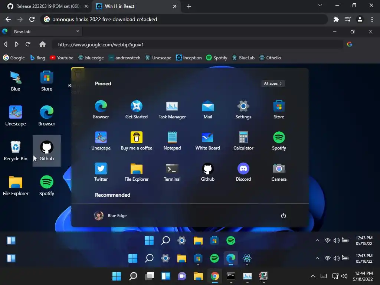Click the power button in Start menu

[283, 216]
